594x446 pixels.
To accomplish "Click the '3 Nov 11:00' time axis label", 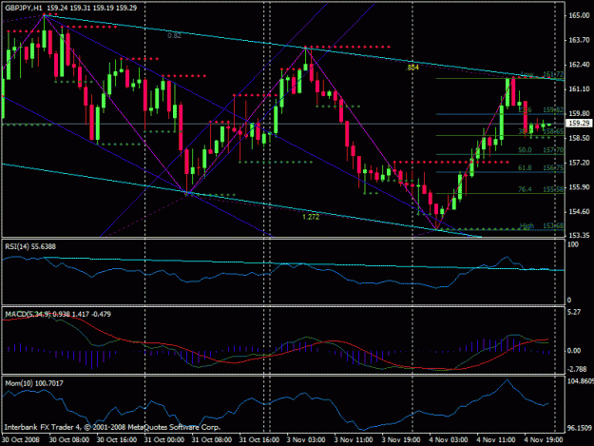I will 354,440.
